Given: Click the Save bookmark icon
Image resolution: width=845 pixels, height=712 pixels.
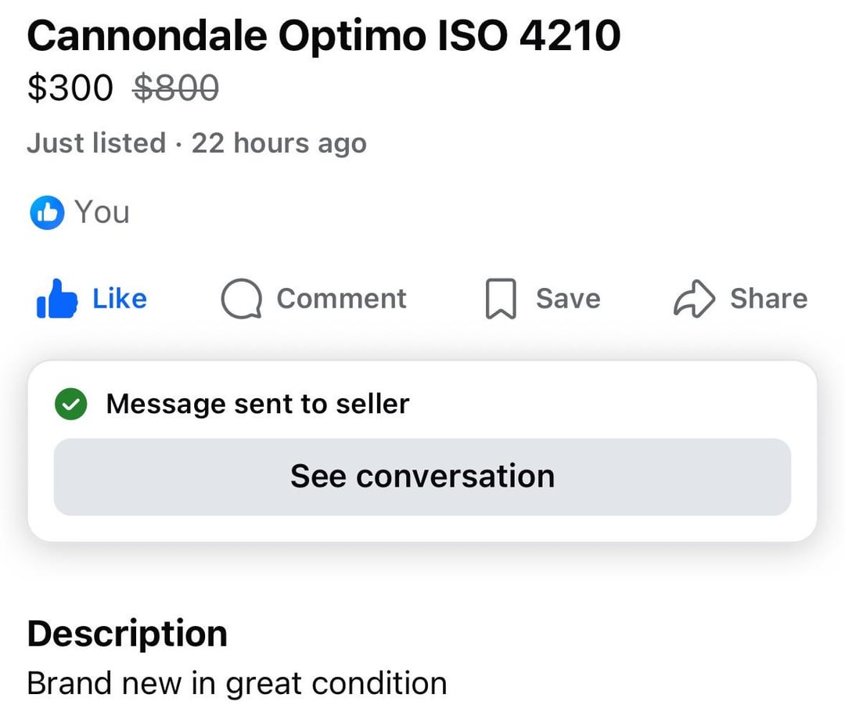Looking at the screenshot, I should point(501,300).
